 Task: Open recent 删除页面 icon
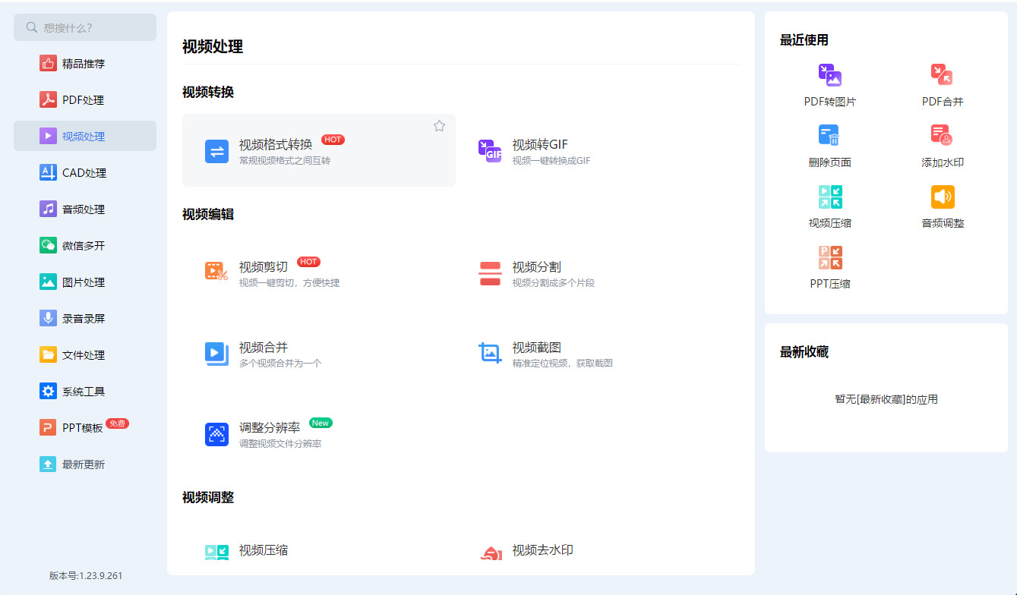pyautogui.click(x=829, y=135)
